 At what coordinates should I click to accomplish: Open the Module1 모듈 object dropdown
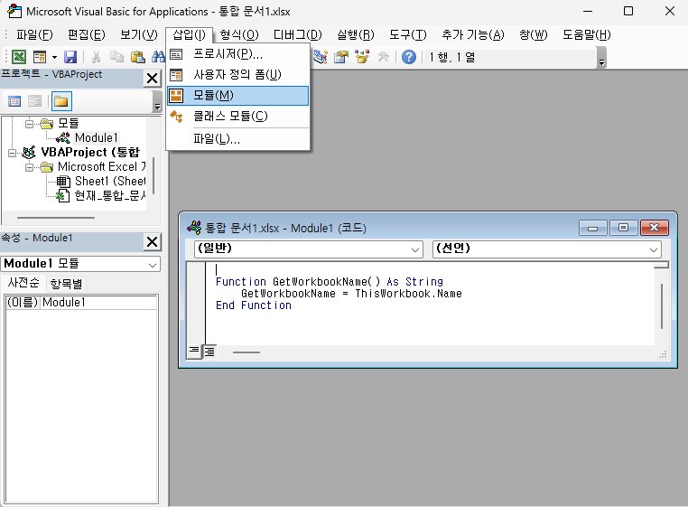click(x=153, y=265)
